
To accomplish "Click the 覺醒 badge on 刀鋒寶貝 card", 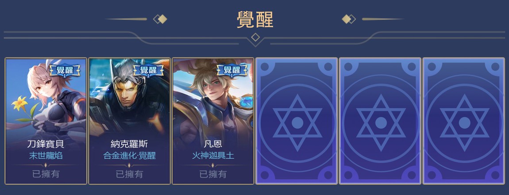I will tap(65, 70).
